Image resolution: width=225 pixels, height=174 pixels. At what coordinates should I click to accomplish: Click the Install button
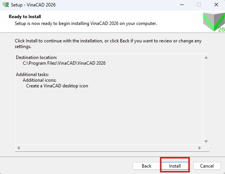click(x=175, y=166)
